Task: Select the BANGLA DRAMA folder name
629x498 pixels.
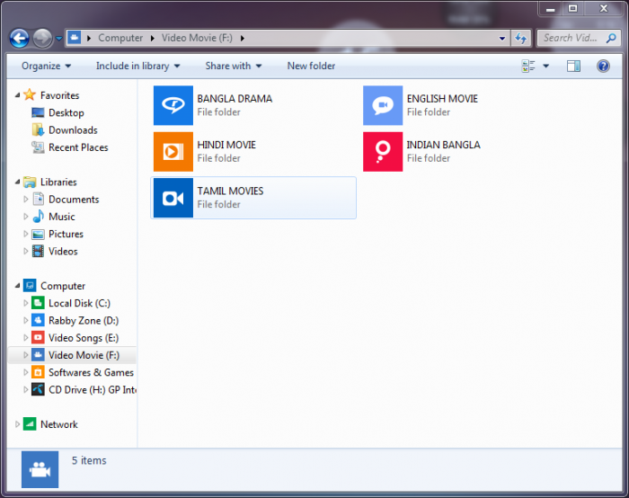Action: (235, 99)
